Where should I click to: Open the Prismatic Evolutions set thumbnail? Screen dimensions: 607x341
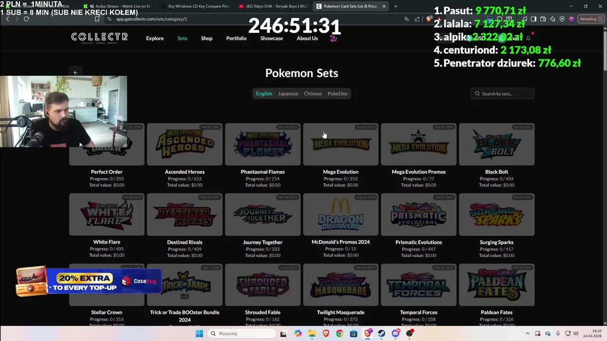pyautogui.click(x=418, y=215)
